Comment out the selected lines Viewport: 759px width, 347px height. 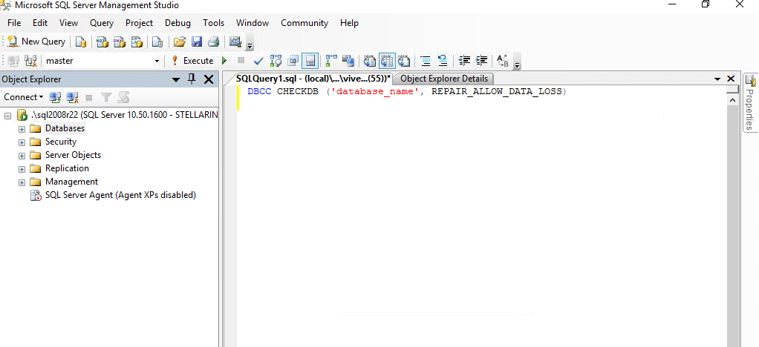tap(426, 61)
